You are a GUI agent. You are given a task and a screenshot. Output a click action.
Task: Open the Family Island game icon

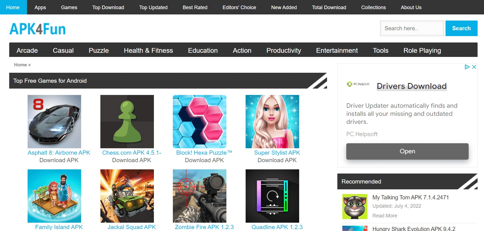point(54,196)
